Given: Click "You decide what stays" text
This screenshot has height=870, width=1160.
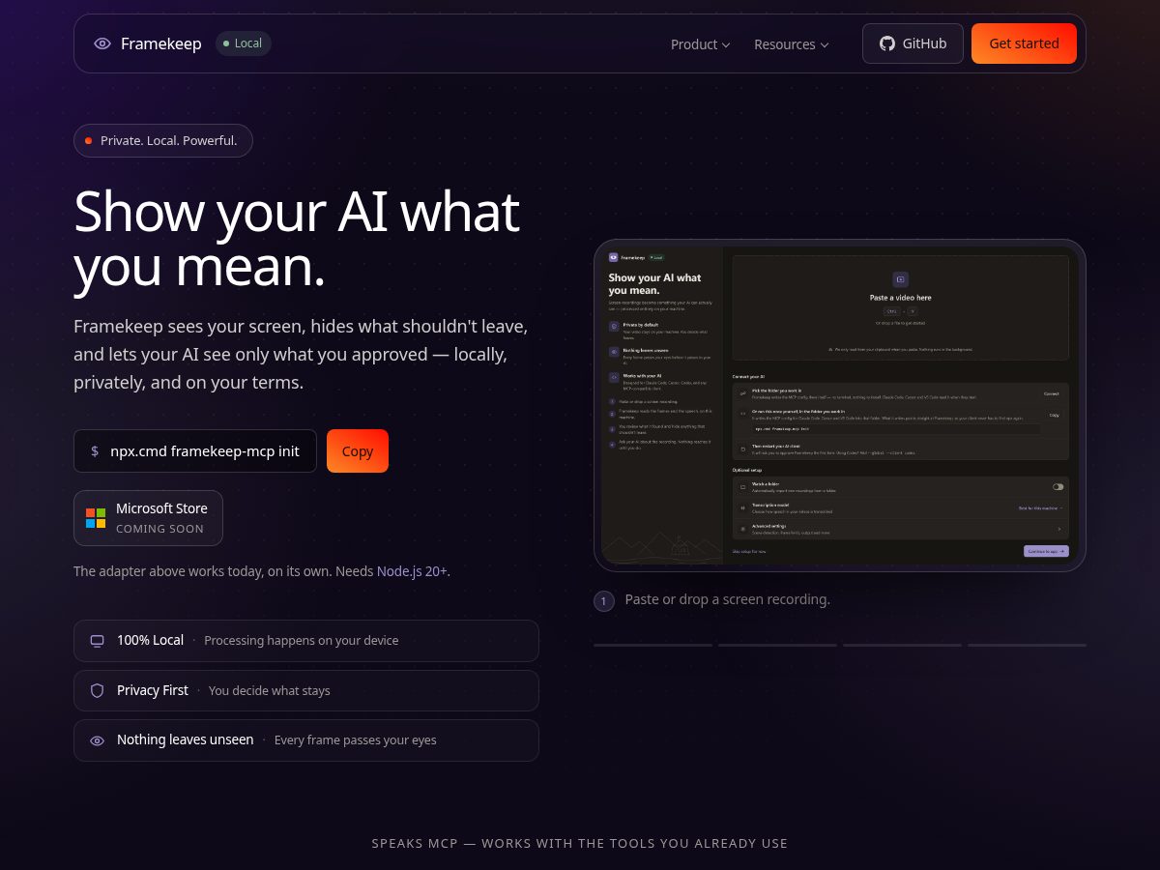Looking at the screenshot, I should [269, 690].
